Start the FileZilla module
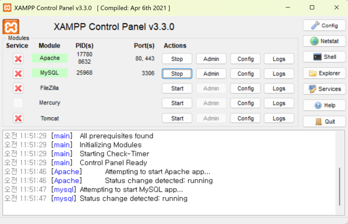Viewport: 348px width, 224px height. pos(177,89)
